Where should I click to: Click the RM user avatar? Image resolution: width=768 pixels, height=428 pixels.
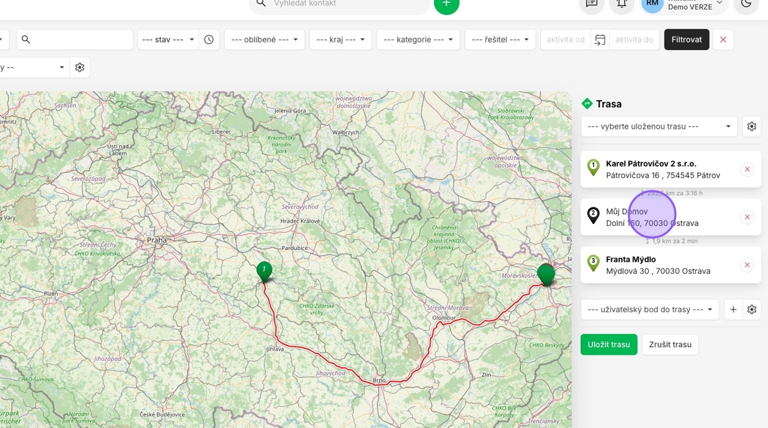[x=652, y=4]
